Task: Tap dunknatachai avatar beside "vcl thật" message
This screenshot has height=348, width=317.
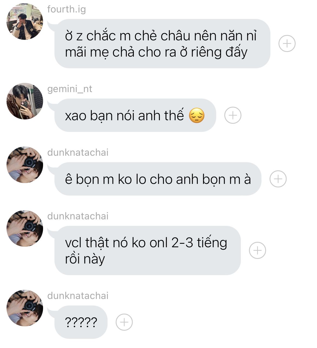Action: tap(25, 229)
